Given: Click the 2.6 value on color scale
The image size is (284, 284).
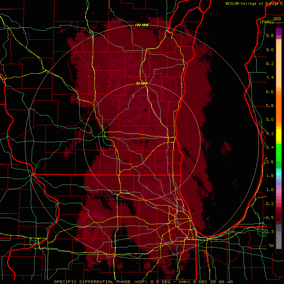Looking at the screenshot, I should pos(270,162).
